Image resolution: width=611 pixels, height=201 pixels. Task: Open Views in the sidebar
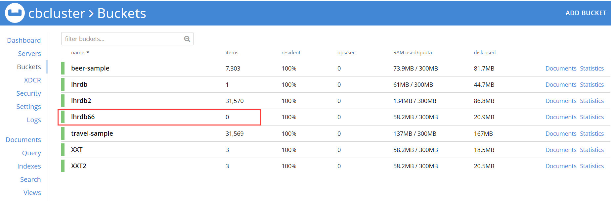(x=32, y=193)
